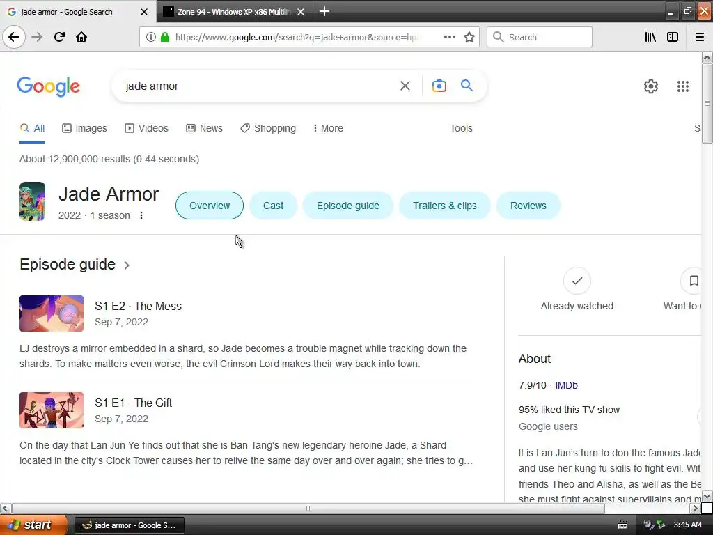Click the vertical scrollbar thumb

(x=707, y=103)
